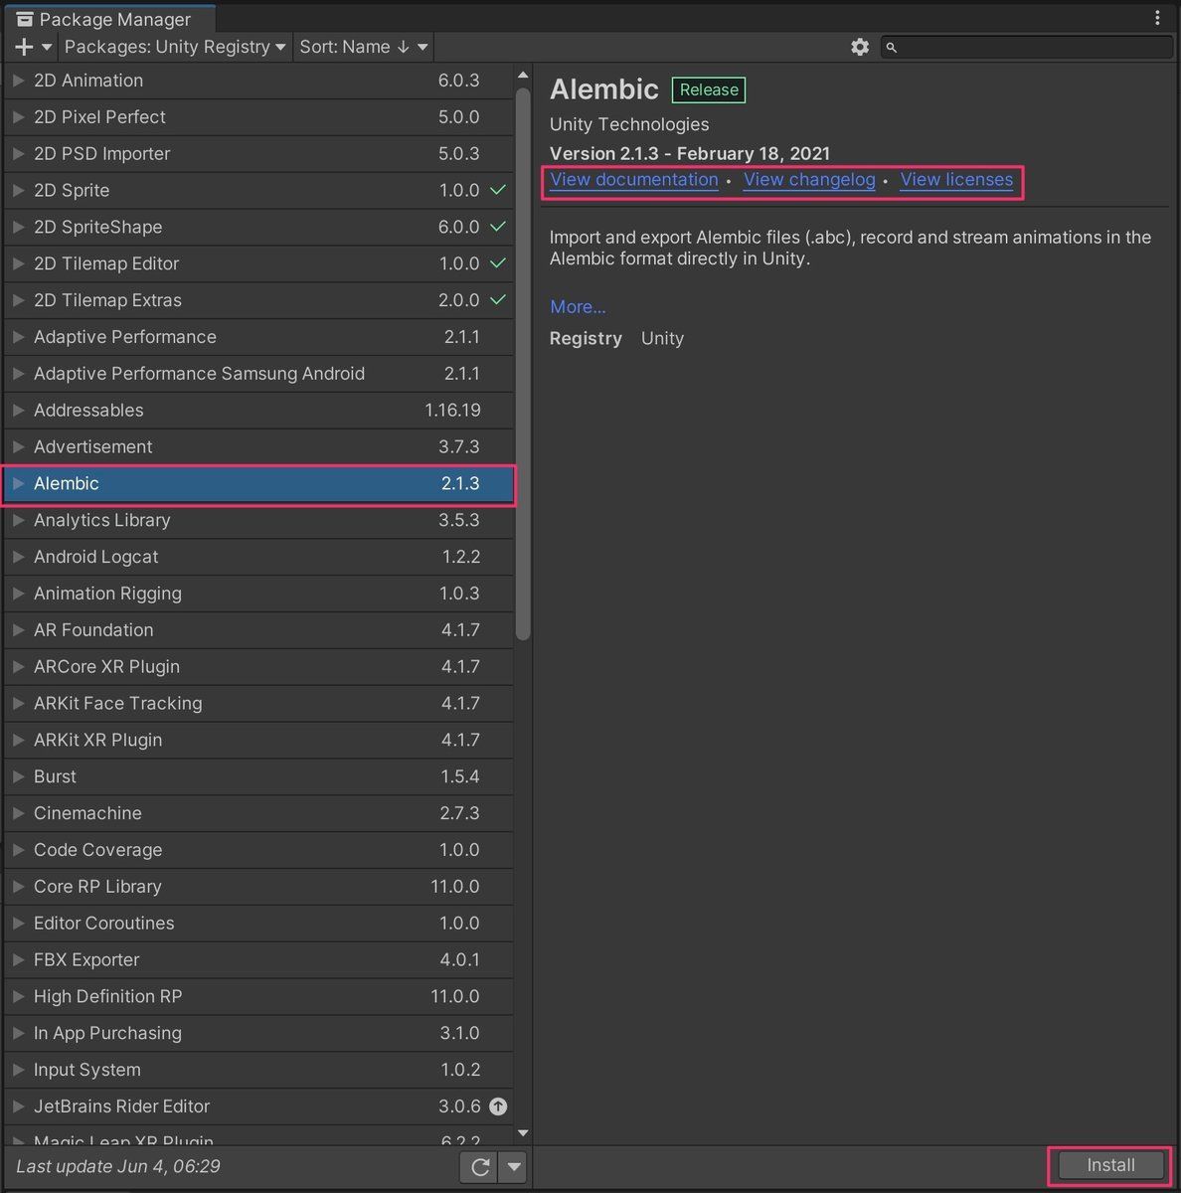This screenshot has width=1181, height=1193.
Task: Select the ARKit XR Plugin package
Action: point(258,741)
